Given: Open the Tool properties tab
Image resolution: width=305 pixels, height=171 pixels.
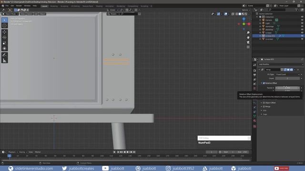Looking at the screenshot, I should (x=254, y=65).
